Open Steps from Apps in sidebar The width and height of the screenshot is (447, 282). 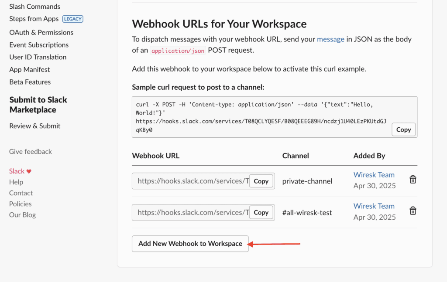tap(34, 19)
